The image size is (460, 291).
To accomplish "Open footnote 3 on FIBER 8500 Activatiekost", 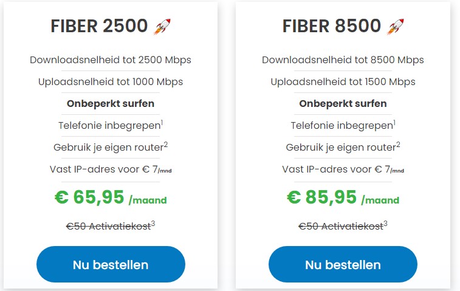I will 386,224.
